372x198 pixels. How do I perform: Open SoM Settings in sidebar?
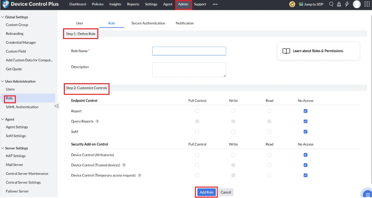[16, 136]
